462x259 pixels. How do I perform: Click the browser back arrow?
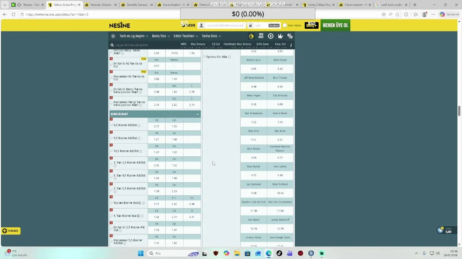5,14
